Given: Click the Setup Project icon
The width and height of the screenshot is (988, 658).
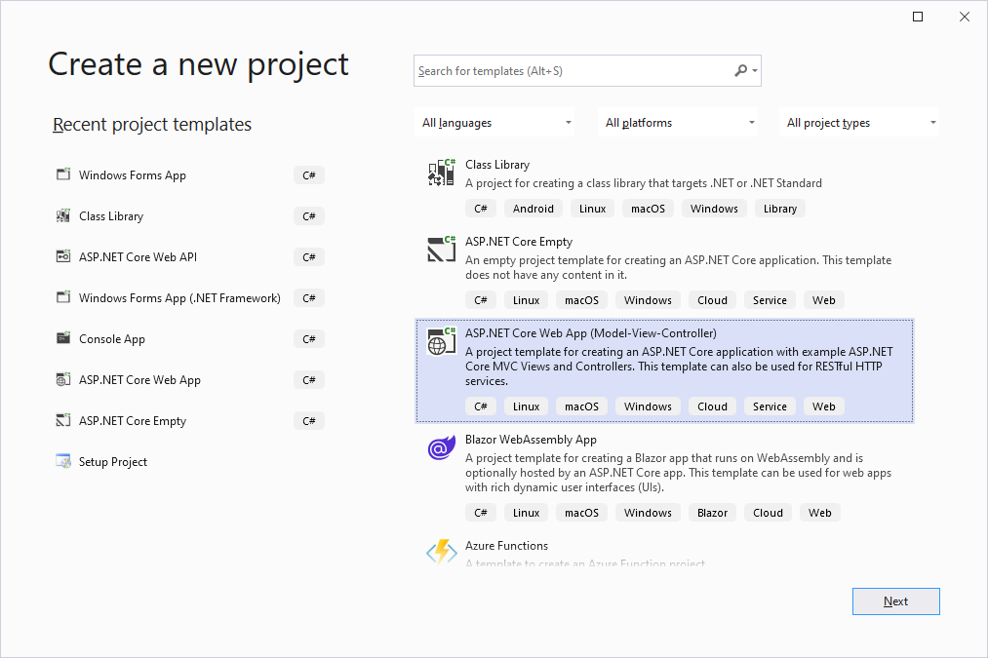Looking at the screenshot, I should (x=63, y=461).
